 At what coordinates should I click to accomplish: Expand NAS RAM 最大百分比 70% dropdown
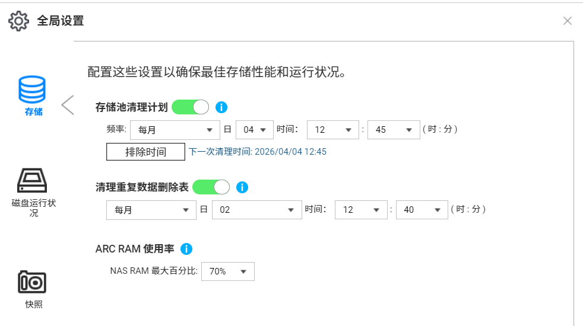(x=228, y=271)
